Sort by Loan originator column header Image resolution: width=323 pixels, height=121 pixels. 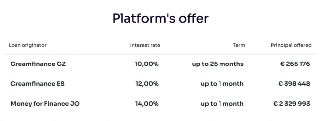click(28, 45)
